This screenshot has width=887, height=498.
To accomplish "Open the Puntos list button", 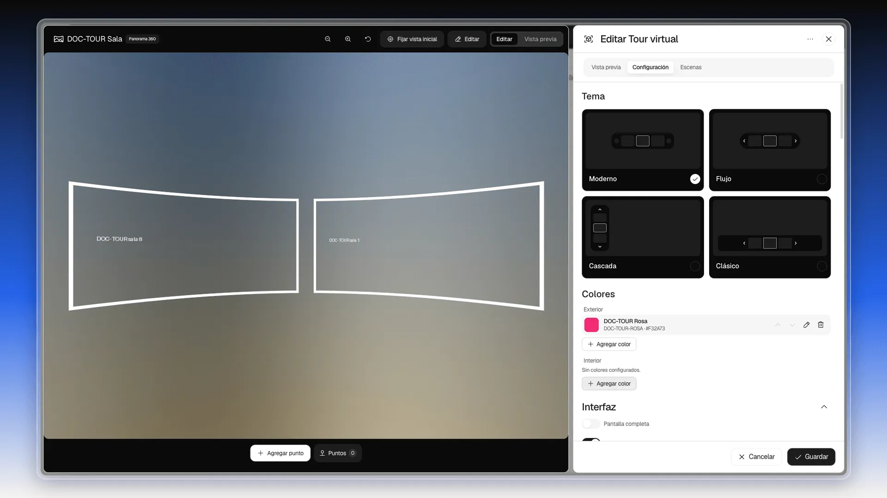I will tap(338, 453).
